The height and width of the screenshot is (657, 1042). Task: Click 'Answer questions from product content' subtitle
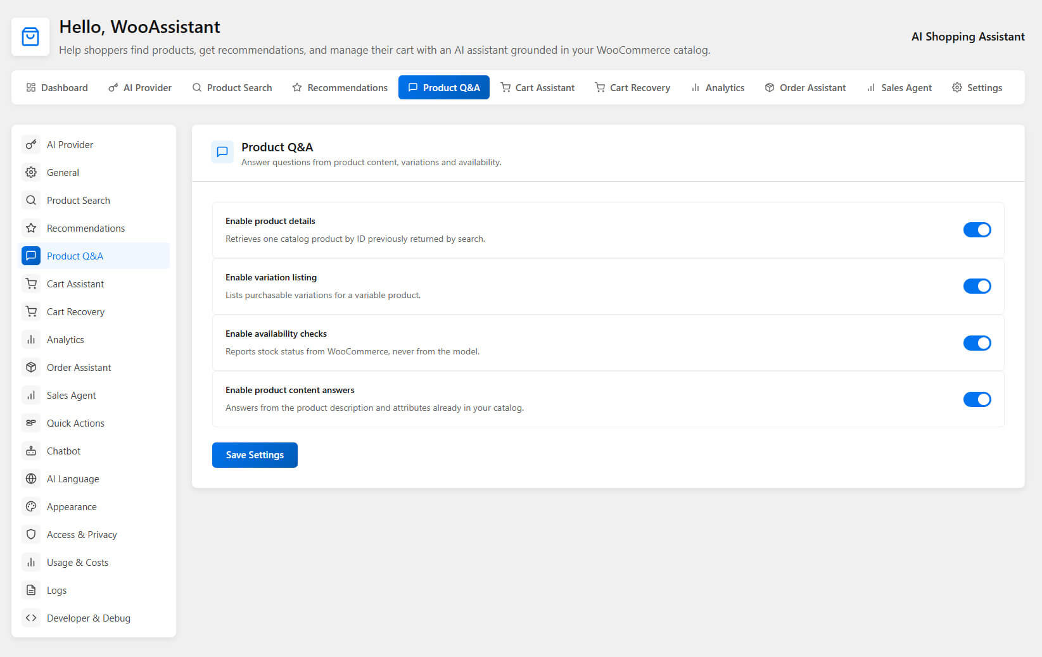(371, 163)
